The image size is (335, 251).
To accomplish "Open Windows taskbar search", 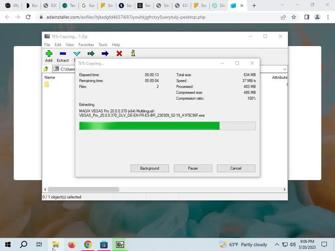I will coord(24,244).
